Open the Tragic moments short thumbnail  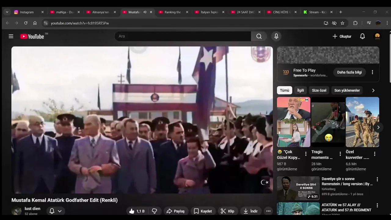[328, 122]
